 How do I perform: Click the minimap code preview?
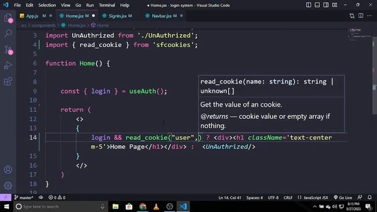click(x=359, y=35)
